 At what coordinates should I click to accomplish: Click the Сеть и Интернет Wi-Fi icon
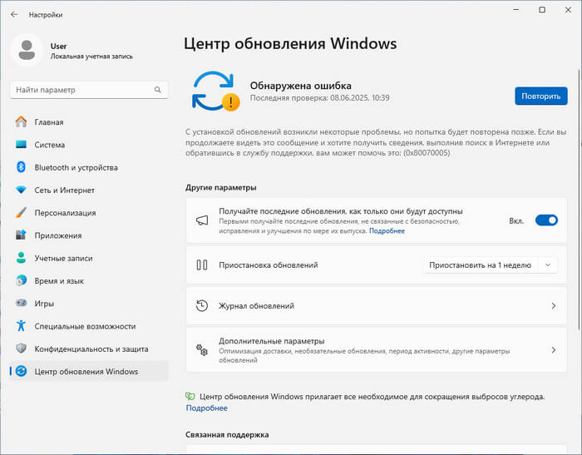[x=22, y=190]
